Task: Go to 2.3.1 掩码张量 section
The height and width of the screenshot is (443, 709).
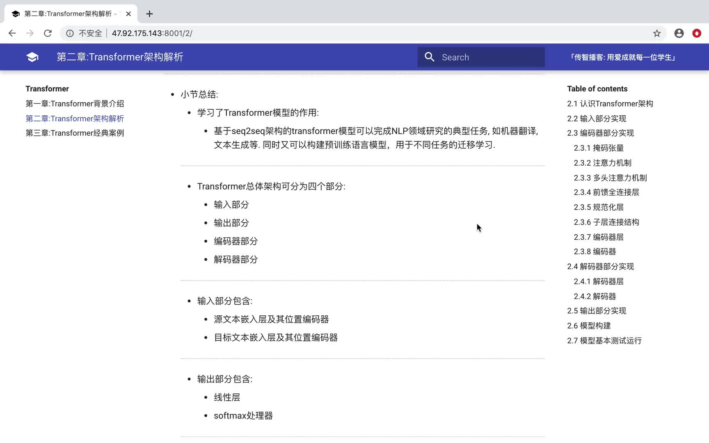Action: 599,148
